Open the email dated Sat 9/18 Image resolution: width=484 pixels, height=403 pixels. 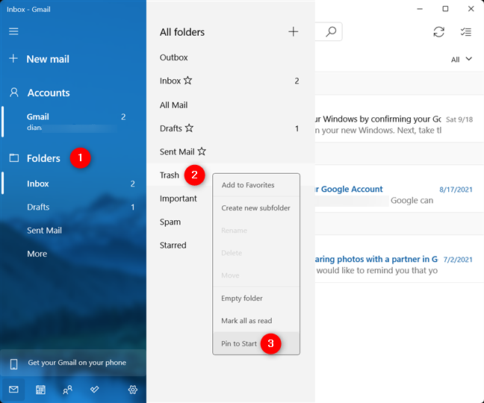pos(400,119)
